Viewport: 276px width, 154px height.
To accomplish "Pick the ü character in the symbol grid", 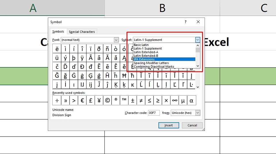I will [57, 58].
